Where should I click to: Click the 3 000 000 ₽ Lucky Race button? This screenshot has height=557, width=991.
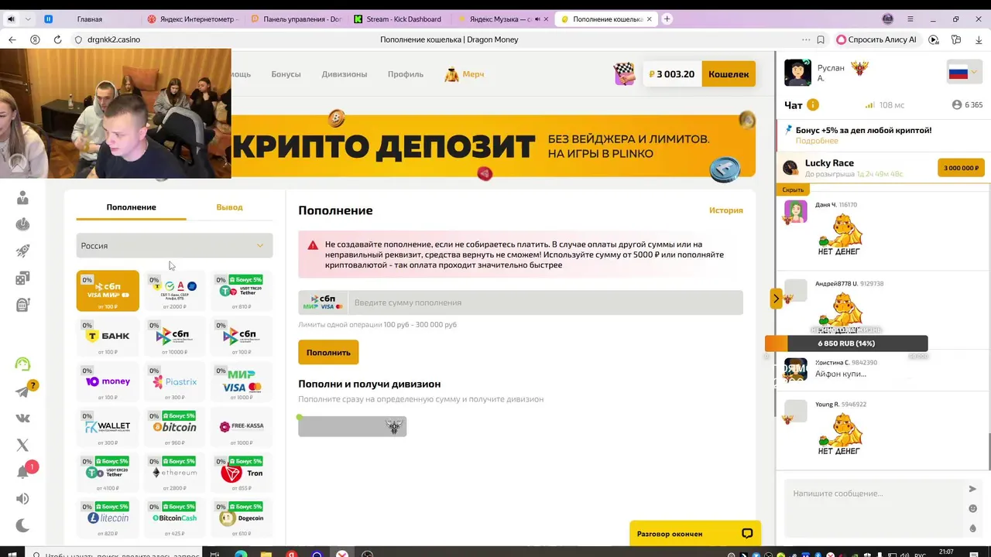pos(961,168)
